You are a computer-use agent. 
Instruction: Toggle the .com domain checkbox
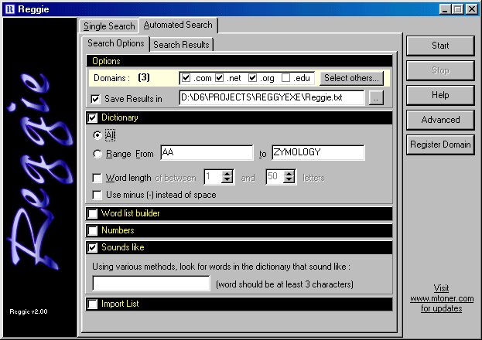point(186,78)
